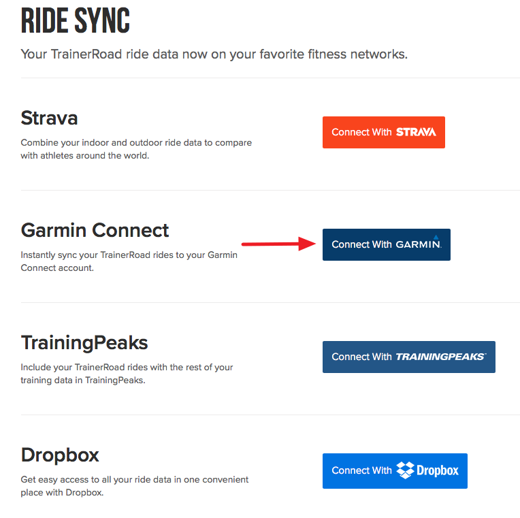Click the red arrow pointing to Garmin
The width and height of the screenshot is (520, 518).
278,244
